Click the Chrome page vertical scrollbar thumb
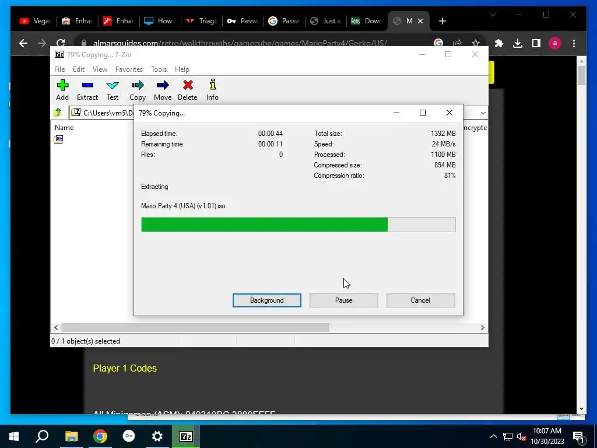Image resolution: width=597 pixels, height=448 pixels. tap(581, 75)
